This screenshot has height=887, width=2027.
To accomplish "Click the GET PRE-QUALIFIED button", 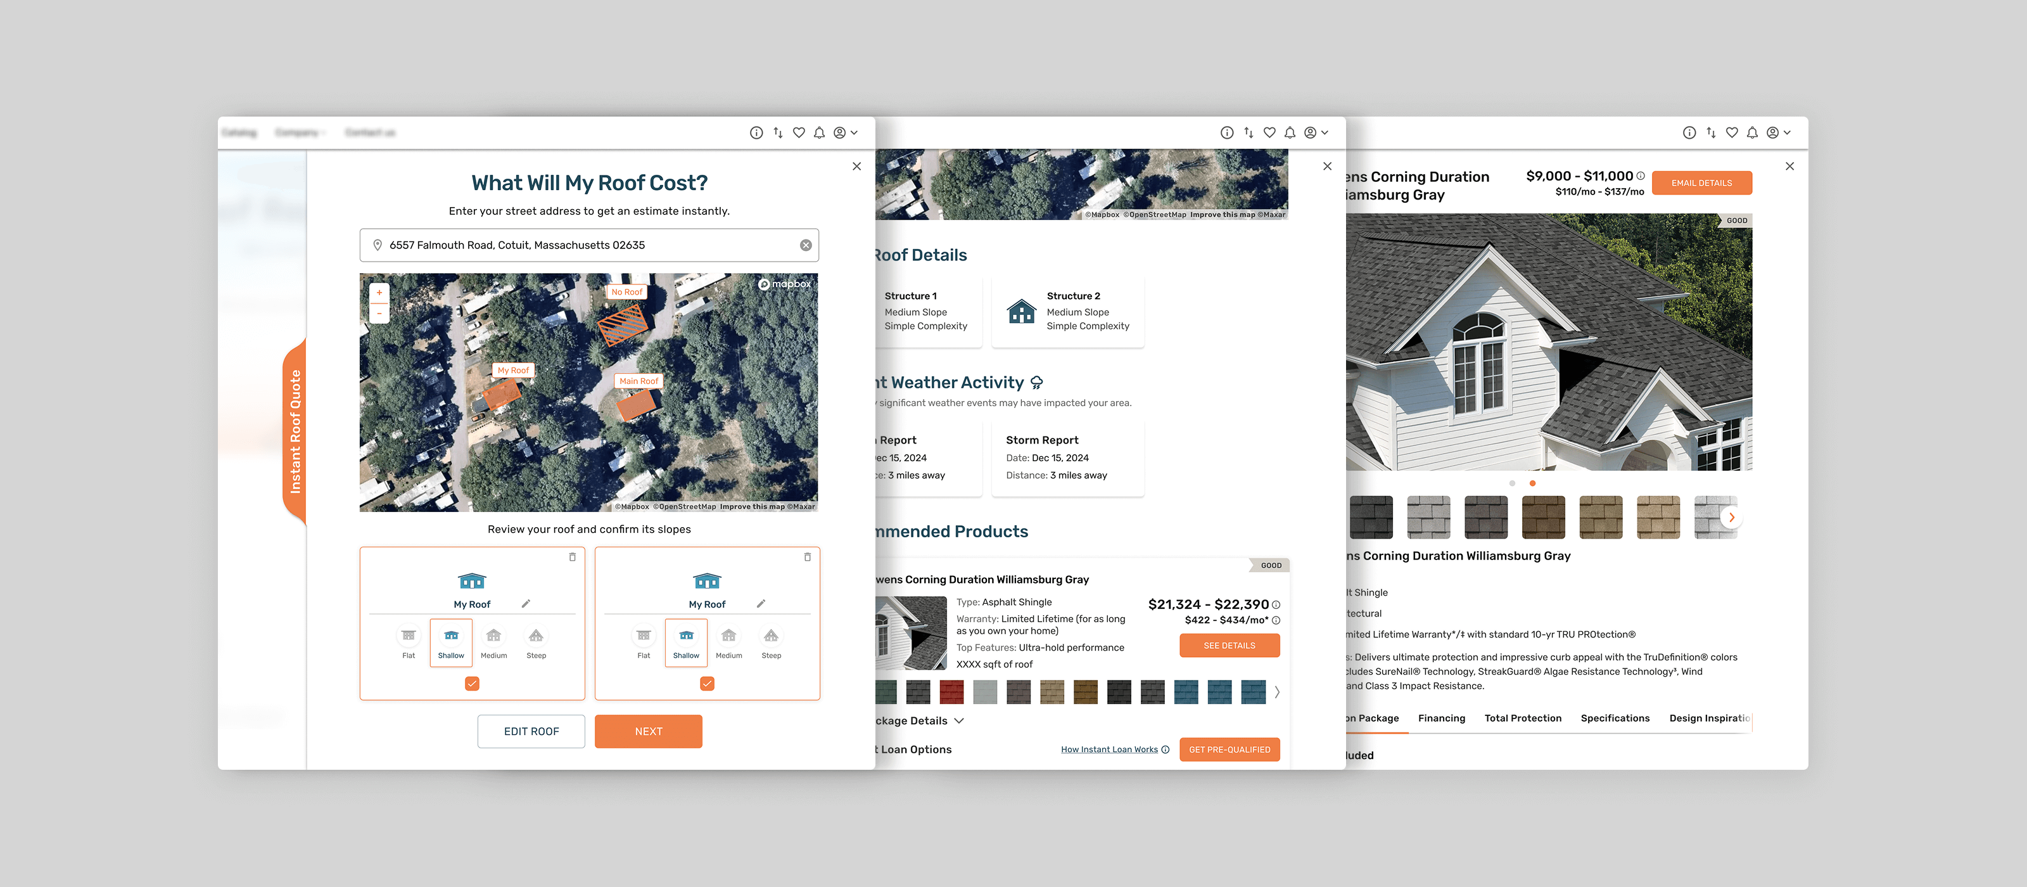I will (x=1229, y=750).
